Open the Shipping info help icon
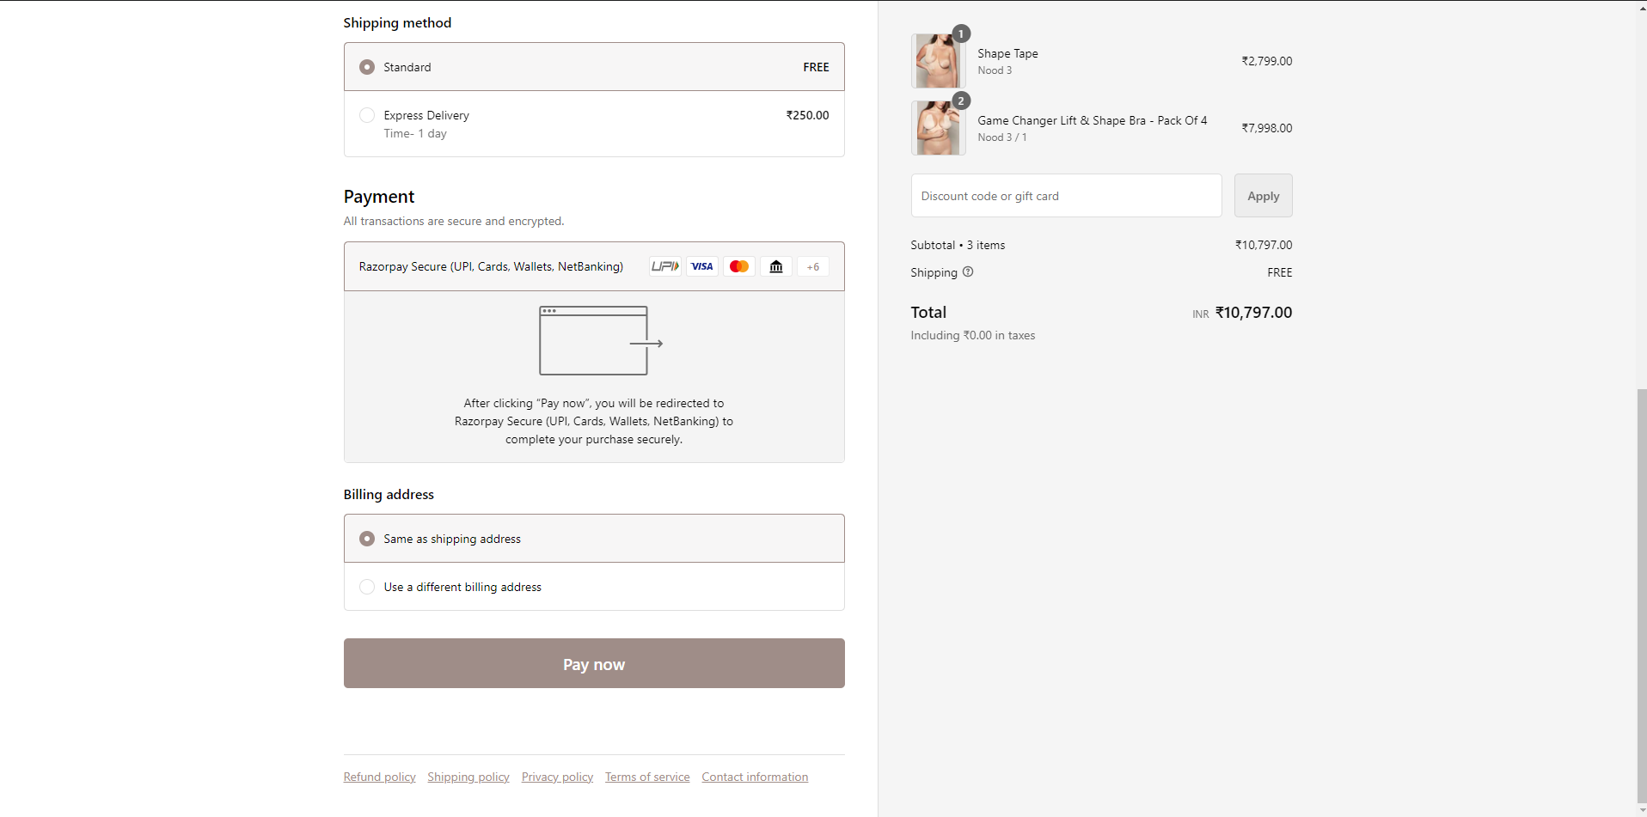The image size is (1647, 817). (x=968, y=272)
